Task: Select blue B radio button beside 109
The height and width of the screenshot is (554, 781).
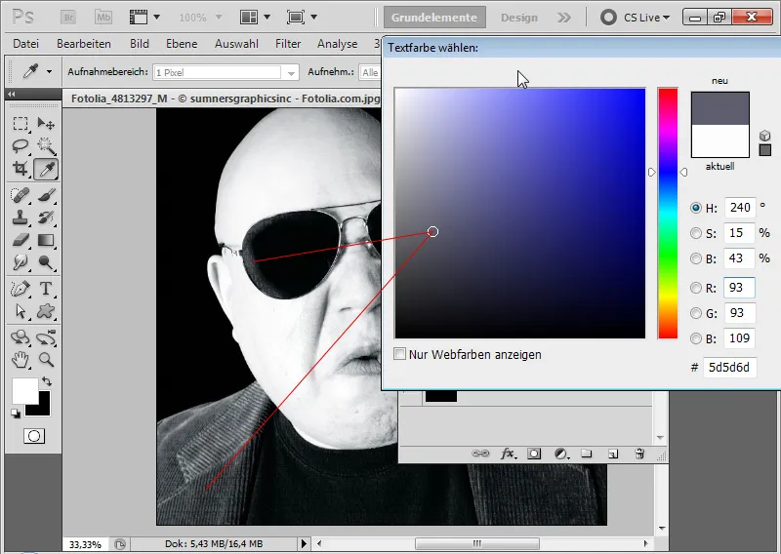Action: coord(696,338)
